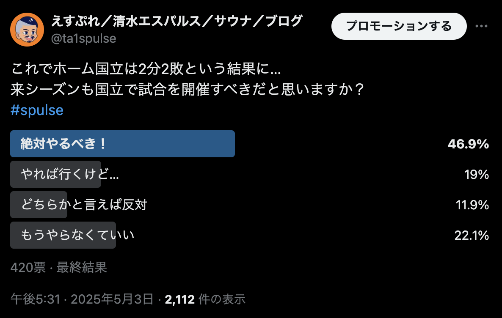Open the #spulse hashtag link
502x318 pixels.
tap(37, 110)
